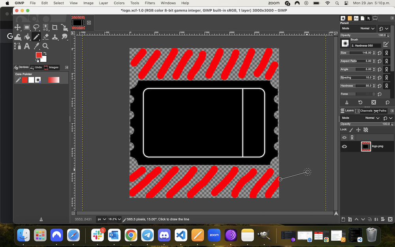The width and height of the screenshot is (395, 247).
Task: Pick the Text tool
Action: (27, 46)
